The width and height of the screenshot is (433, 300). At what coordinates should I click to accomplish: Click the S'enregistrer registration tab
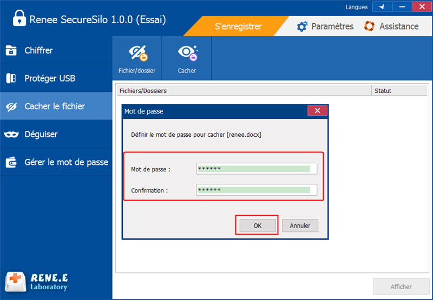coord(238,26)
